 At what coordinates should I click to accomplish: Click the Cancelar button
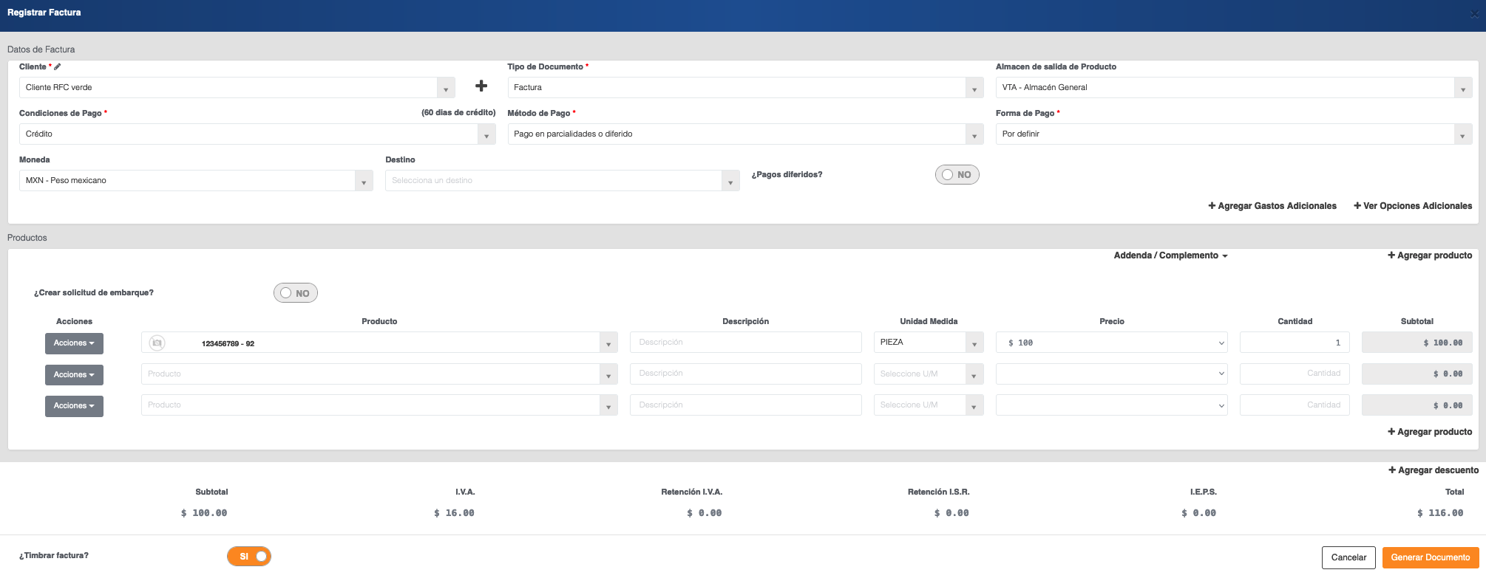1348,557
